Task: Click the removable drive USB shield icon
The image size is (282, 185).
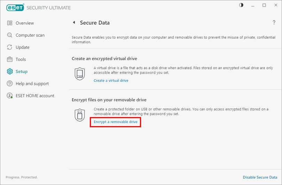Action: point(80,115)
